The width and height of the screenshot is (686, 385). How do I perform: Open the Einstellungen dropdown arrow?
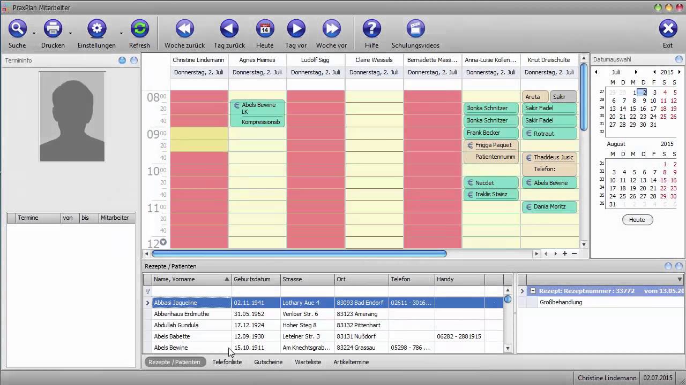coord(121,33)
